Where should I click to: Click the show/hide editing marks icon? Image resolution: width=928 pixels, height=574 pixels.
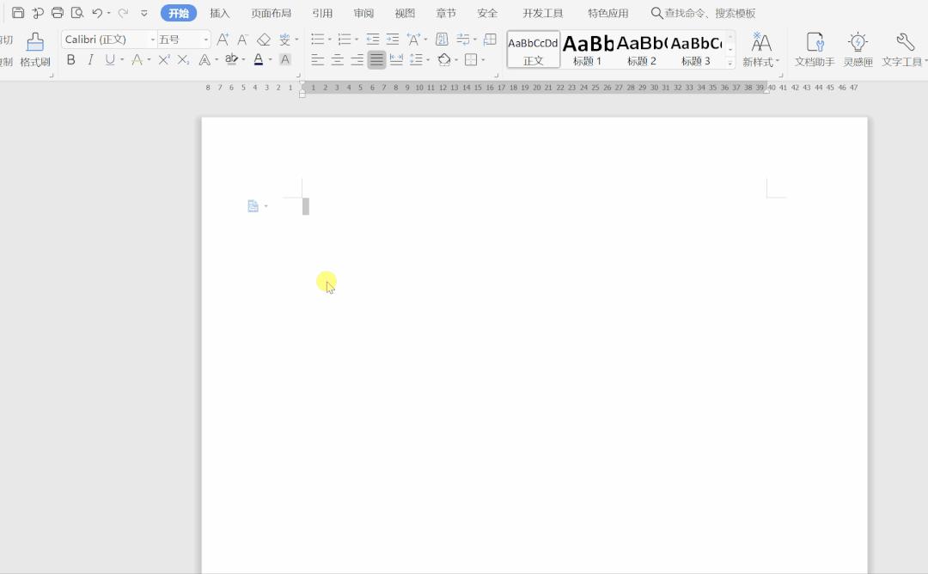coord(463,40)
